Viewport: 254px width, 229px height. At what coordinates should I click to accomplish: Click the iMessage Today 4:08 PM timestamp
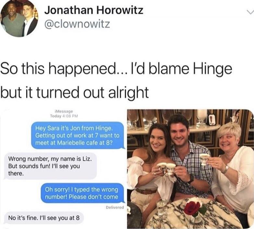(x=64, y=114)
